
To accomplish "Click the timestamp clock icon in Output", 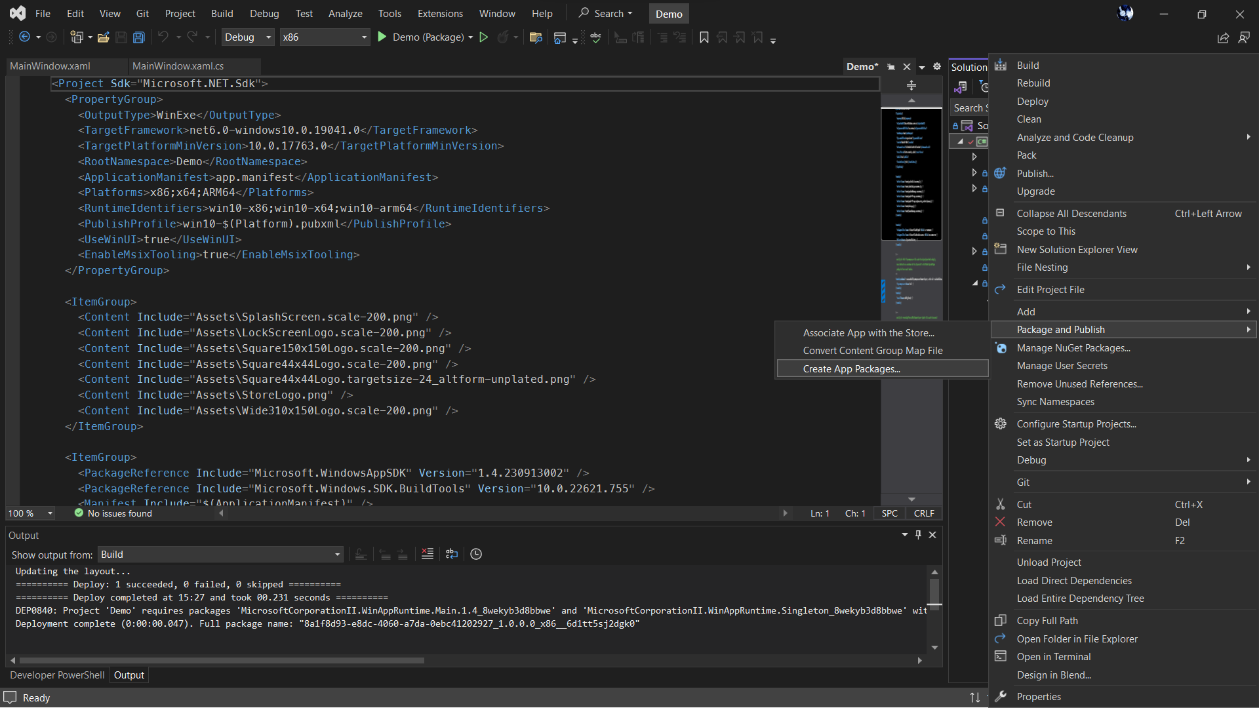I will point(476,554).
